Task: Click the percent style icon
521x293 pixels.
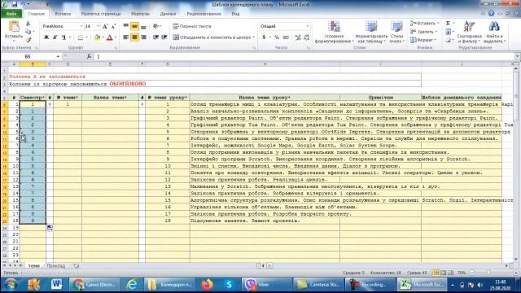Action: pyautogui.click(x=277, y=37)
